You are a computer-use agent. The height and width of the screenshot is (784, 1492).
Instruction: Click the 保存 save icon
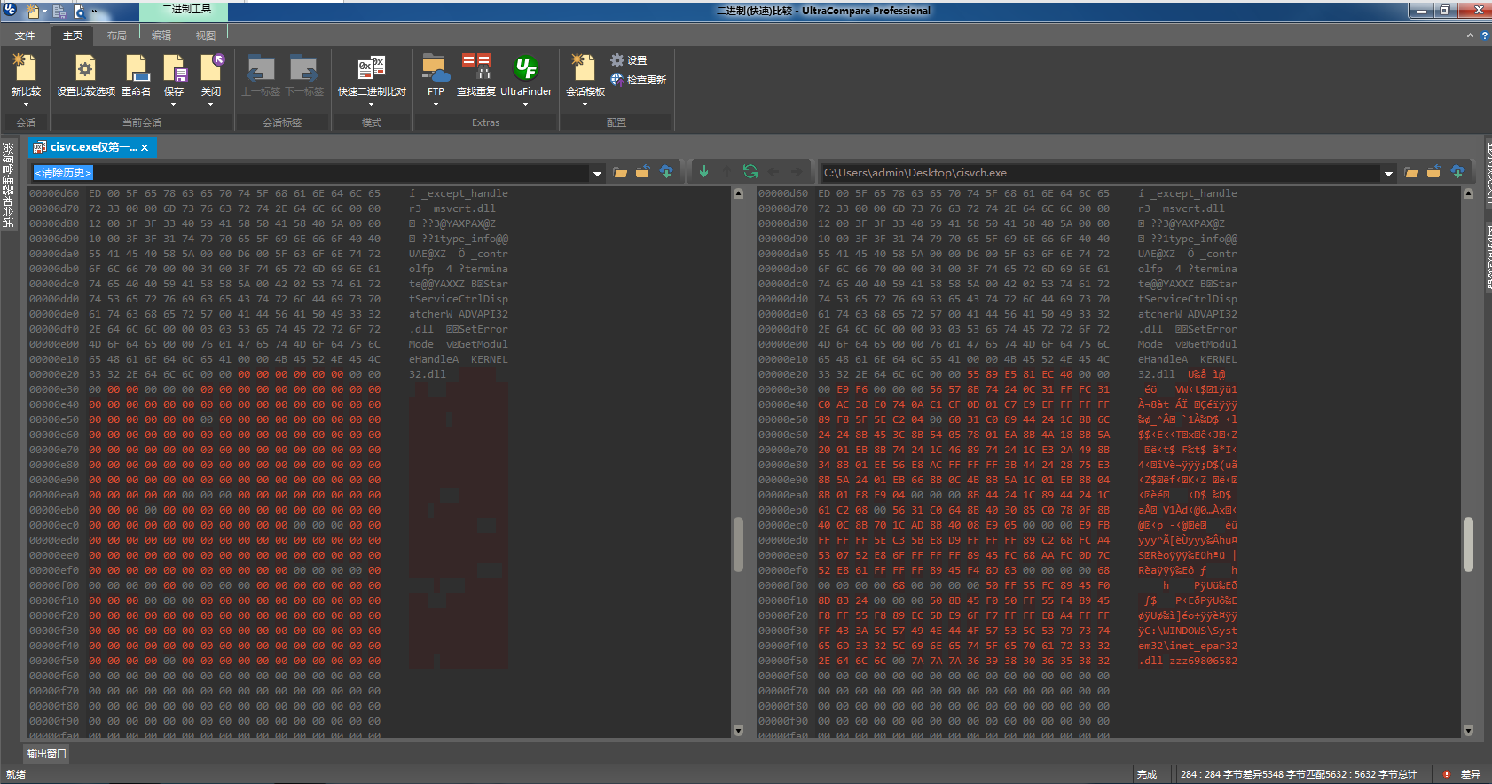pyautogui.click(x=174, y=68)
